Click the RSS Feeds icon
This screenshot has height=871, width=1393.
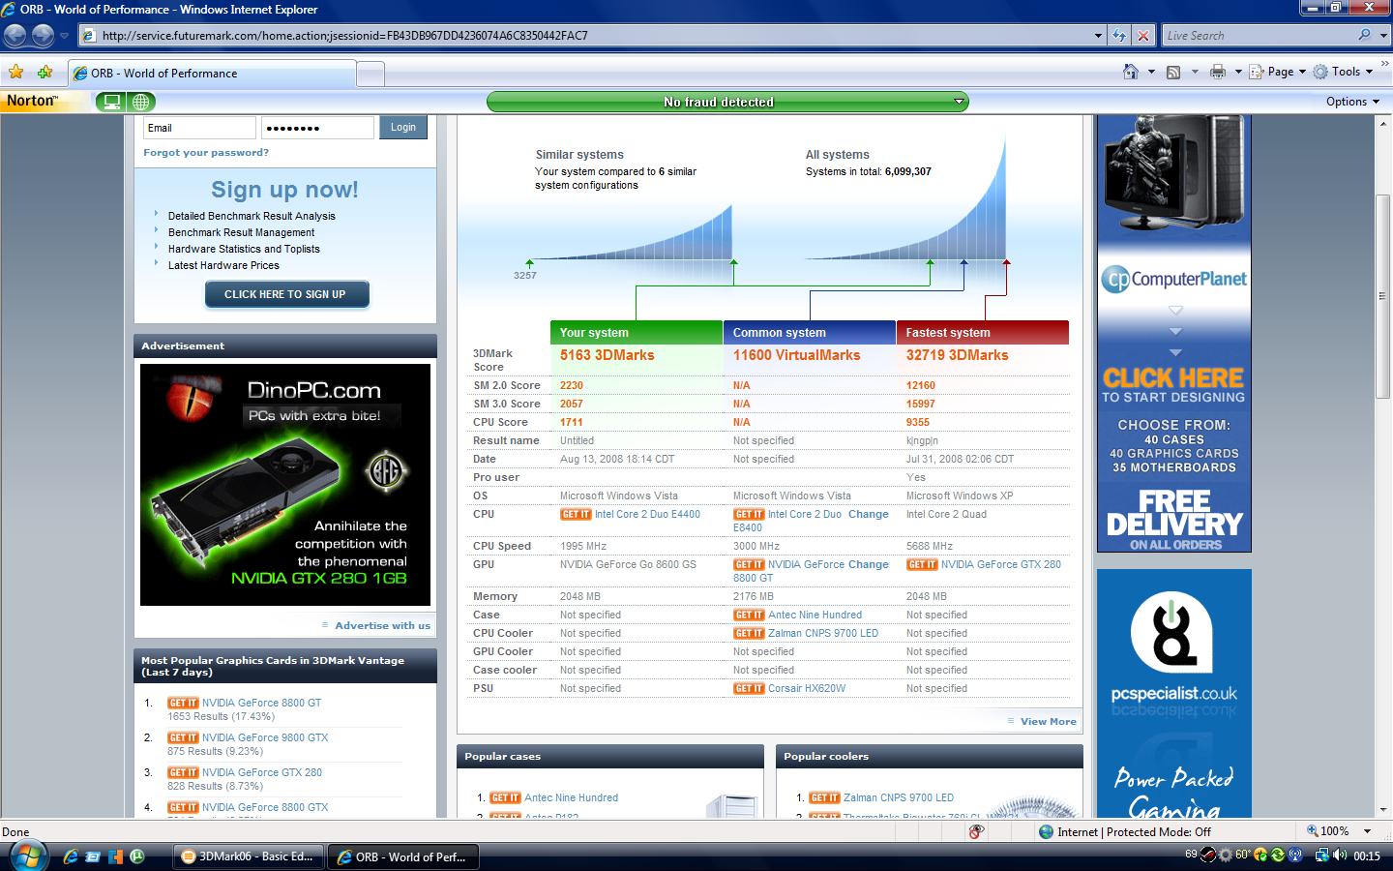tap(1173, 72)
